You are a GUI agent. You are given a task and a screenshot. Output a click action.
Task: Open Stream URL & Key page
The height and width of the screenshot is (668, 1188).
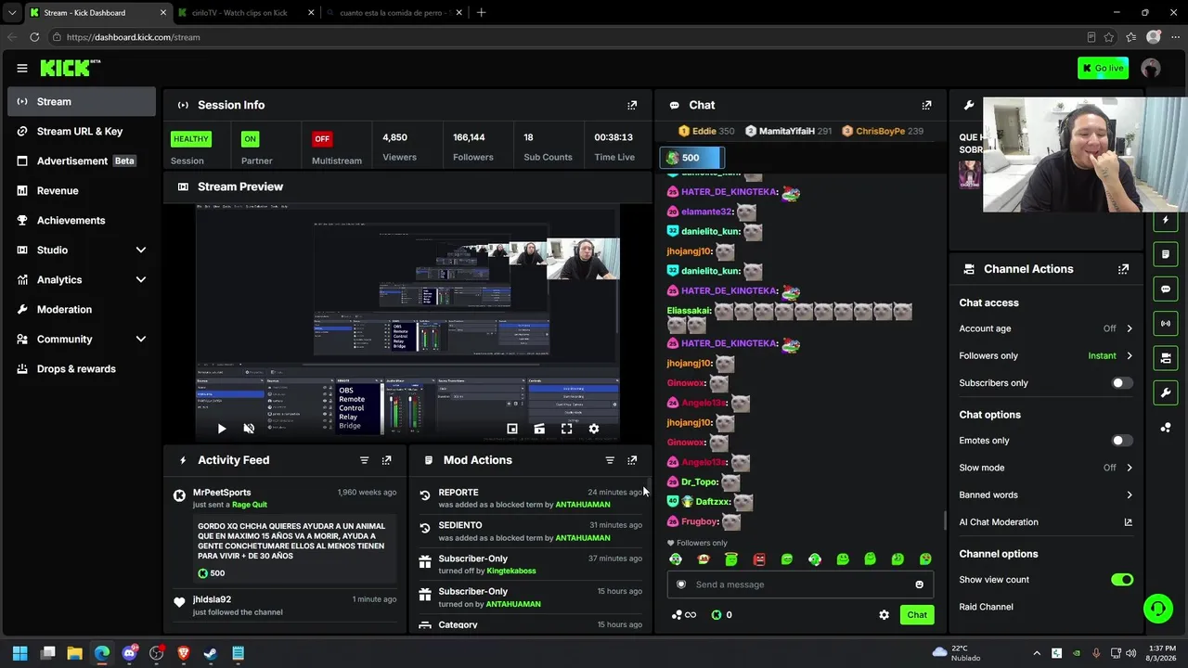pyautogui.click(x=82, y=131)
